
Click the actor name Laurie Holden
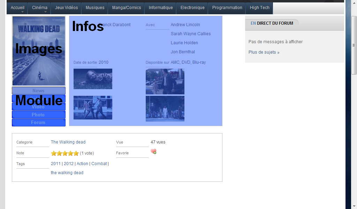coord(184,43)
